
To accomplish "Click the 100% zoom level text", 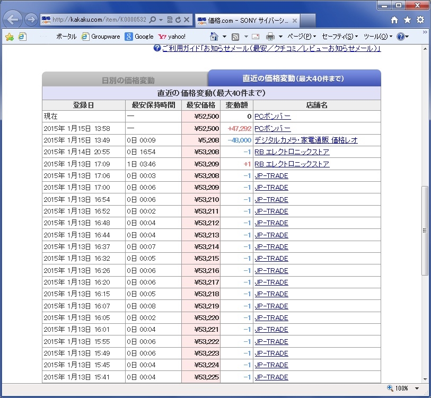I will [x=402, y=388].
